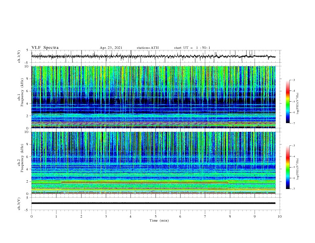315x243 pixels.
Task: Click the "3" minute tick label
Action: point(106,216)
